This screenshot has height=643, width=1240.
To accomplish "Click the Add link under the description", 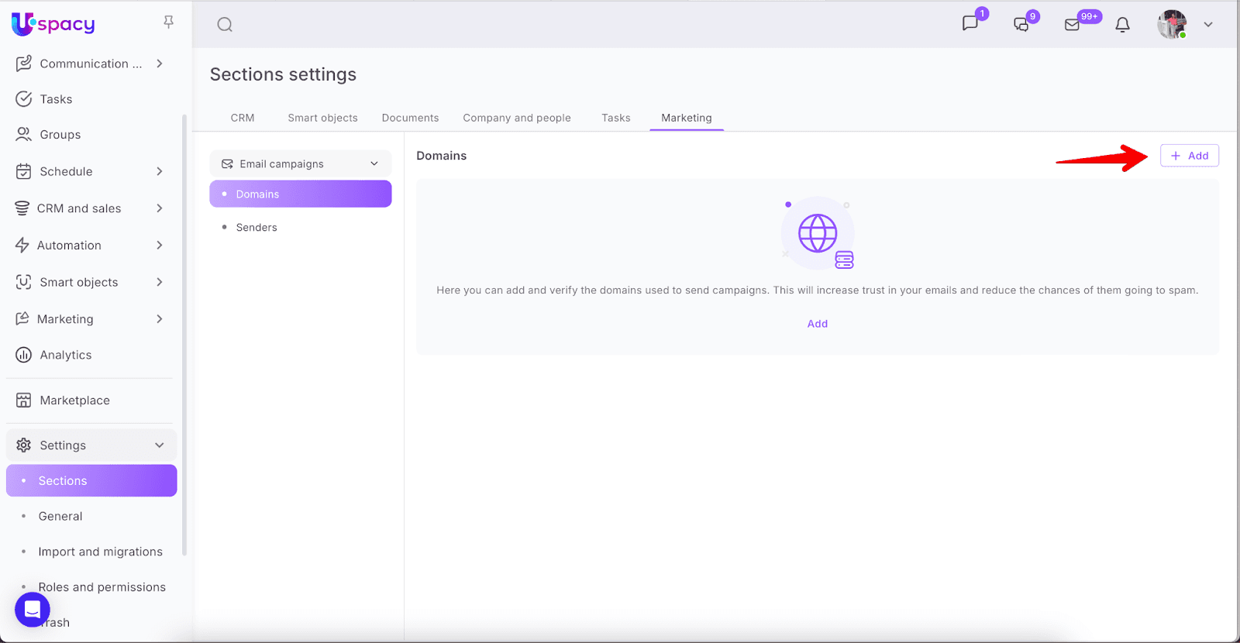I will tap(817, 324).
